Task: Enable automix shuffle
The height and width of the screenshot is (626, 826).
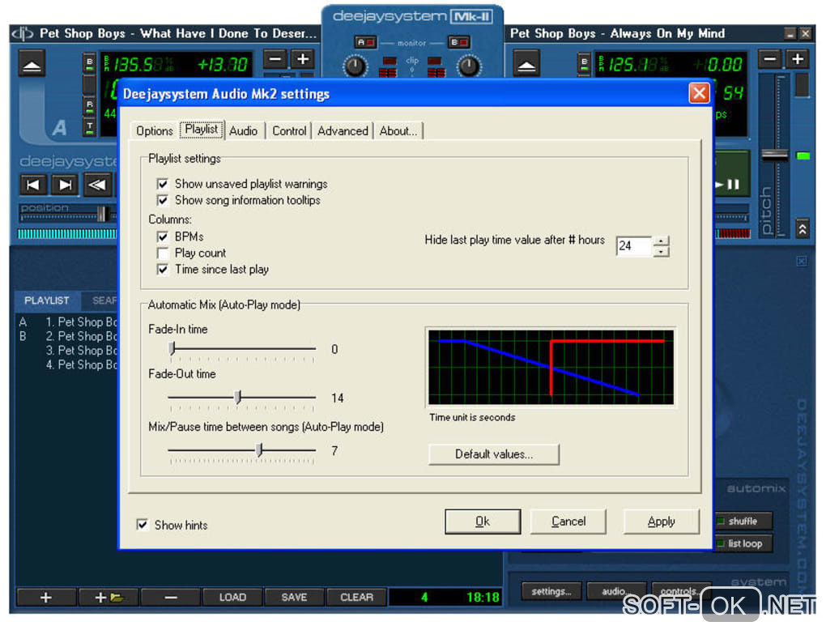Action: [743, 522]
